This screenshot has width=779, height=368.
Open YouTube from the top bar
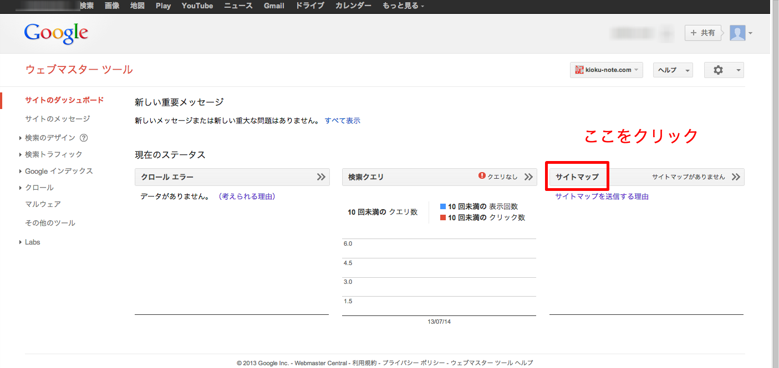197,6
